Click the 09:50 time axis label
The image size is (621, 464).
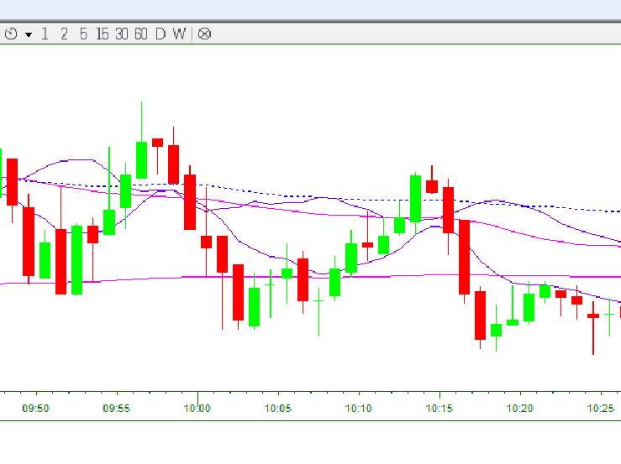tap(35, 409)
